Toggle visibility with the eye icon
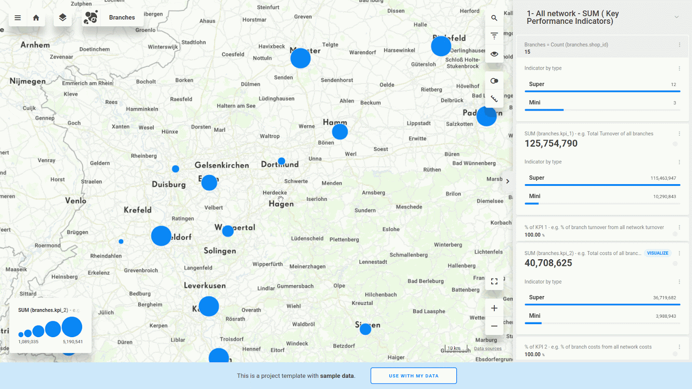The width and height of the screenshot is (692, 389). pos(494,54)
